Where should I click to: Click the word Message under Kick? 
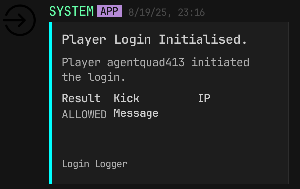[136, 113]
